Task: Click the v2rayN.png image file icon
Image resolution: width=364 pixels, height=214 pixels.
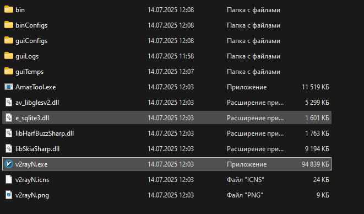Action: [9, 195]
